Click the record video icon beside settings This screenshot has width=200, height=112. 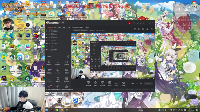point(133,83)
